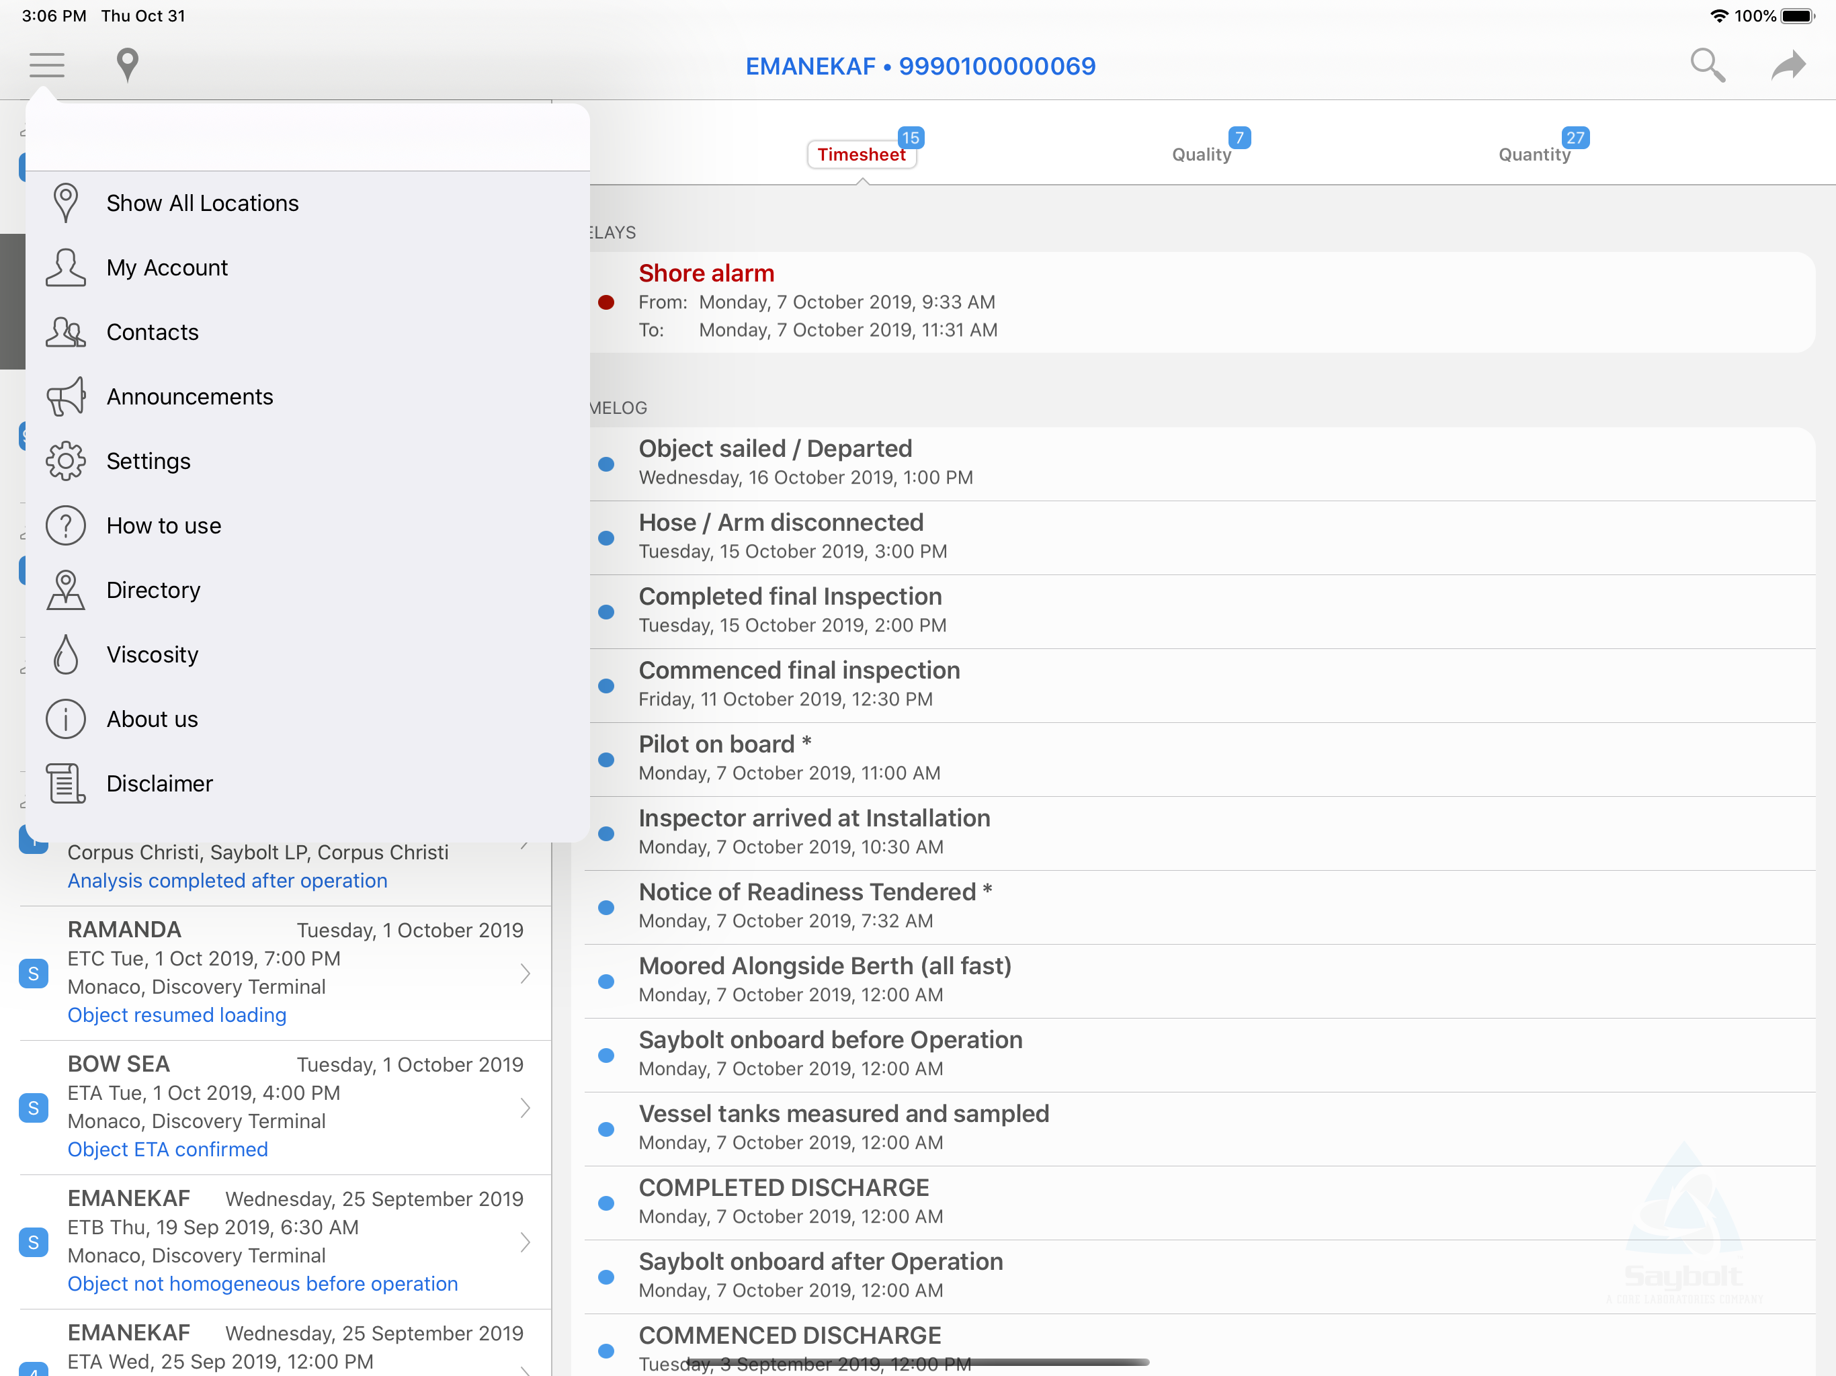Select Moored Alongside Berth entry

[x=1200, y=981]
